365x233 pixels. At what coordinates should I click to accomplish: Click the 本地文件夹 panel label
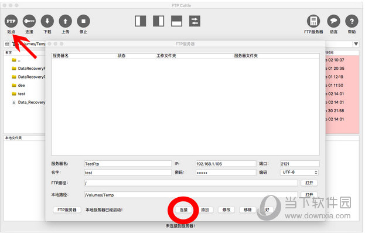click(13, 138)
